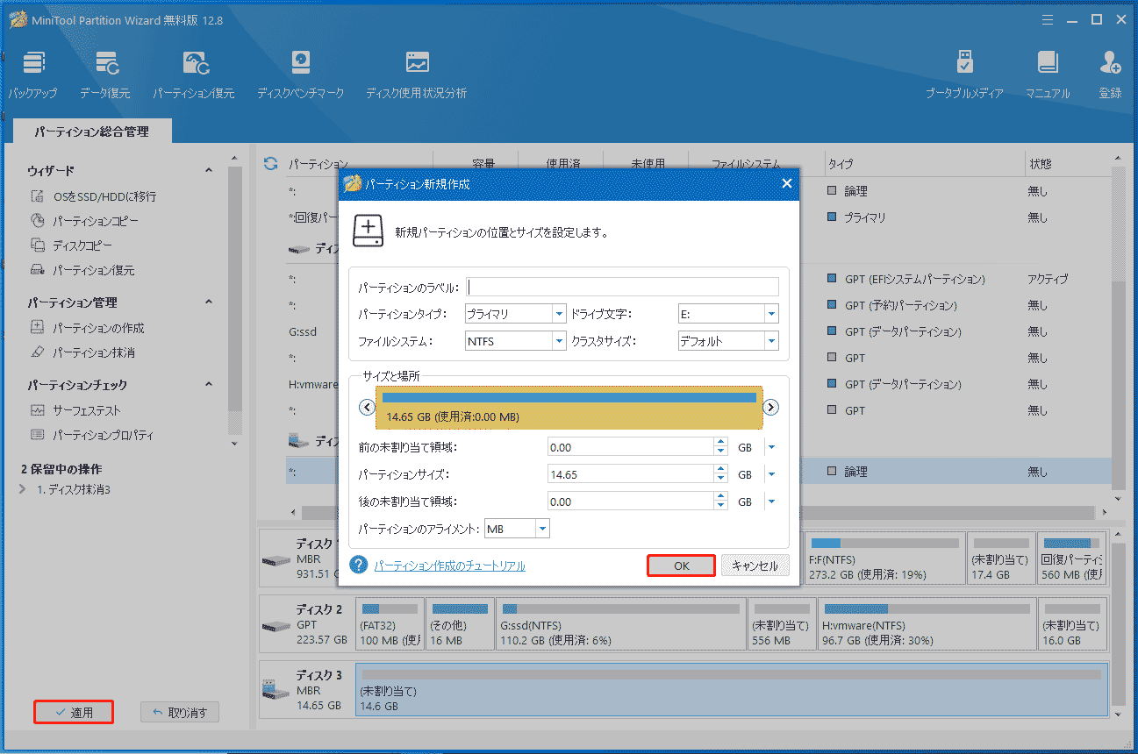Expand pending operation 1. ディスク抹消3
This screenshot has width=1138, height=754.
click(x=24, y=489)
